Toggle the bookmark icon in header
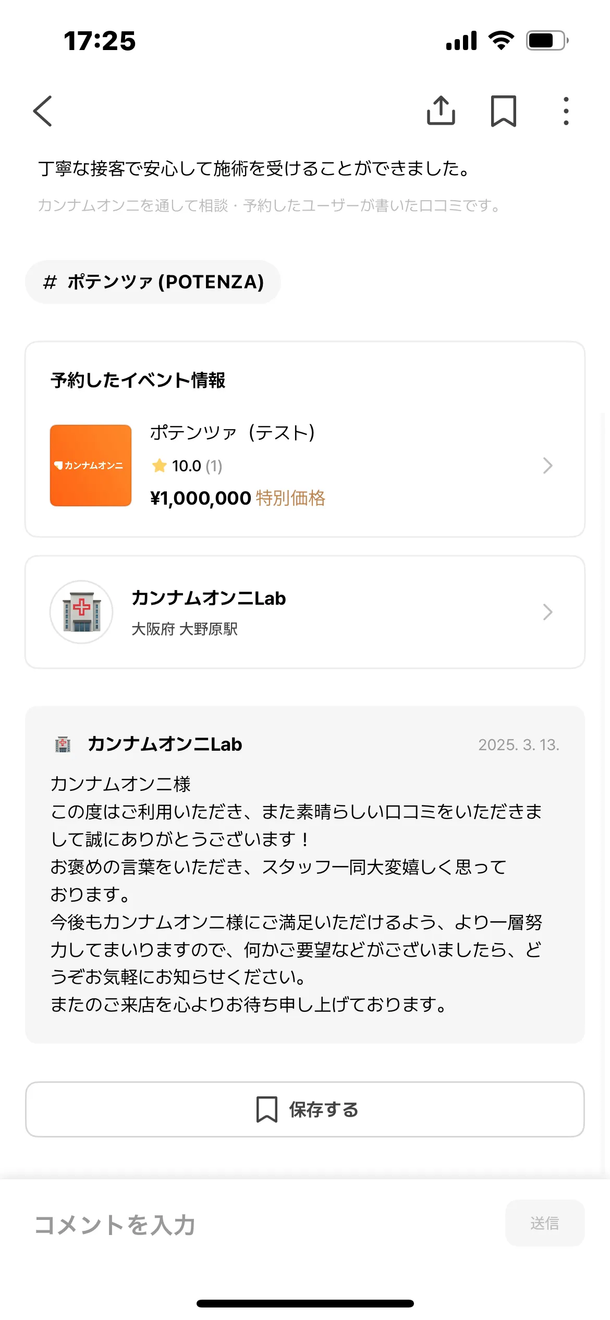The image size is (610, 1320). (x=504, y=111)
